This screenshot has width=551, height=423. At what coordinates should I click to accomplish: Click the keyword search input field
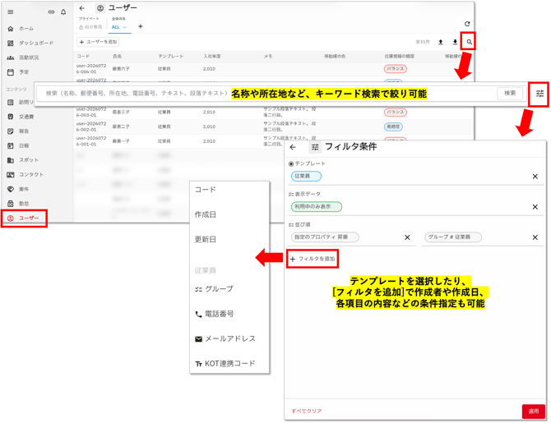point(266,94)
